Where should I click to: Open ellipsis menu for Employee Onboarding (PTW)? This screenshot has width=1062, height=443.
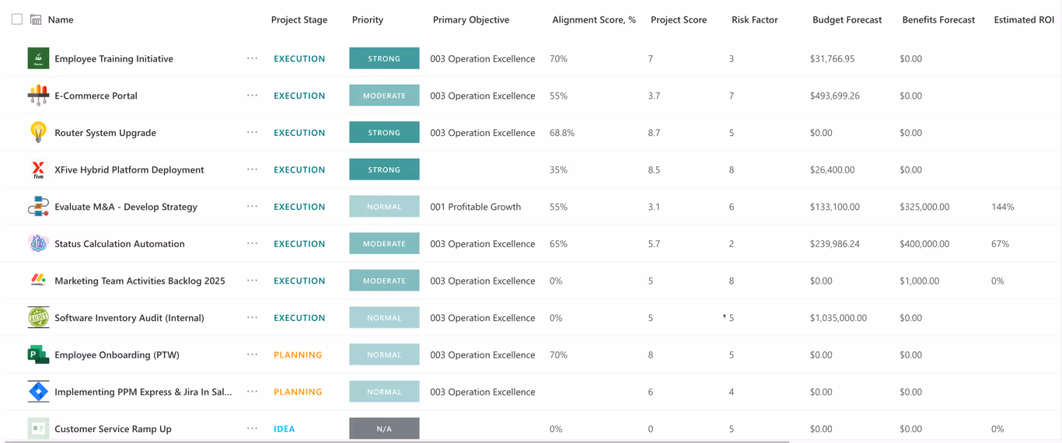(252, 354)
